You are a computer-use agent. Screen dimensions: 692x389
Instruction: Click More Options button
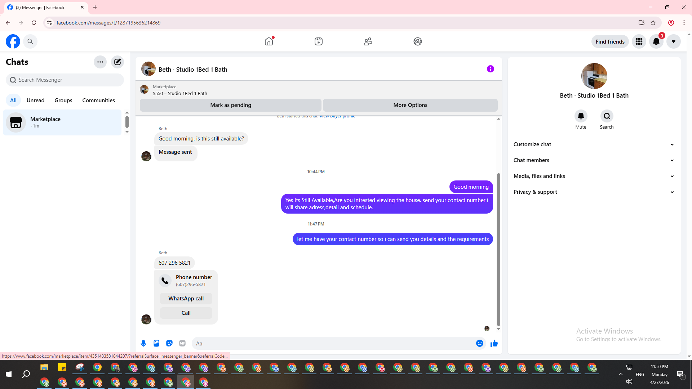(x=410, y=105)
